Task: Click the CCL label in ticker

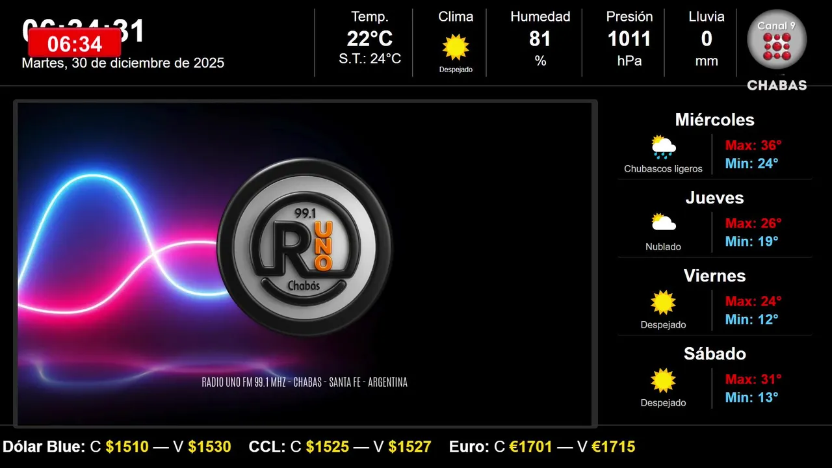Action: (267, 447)
